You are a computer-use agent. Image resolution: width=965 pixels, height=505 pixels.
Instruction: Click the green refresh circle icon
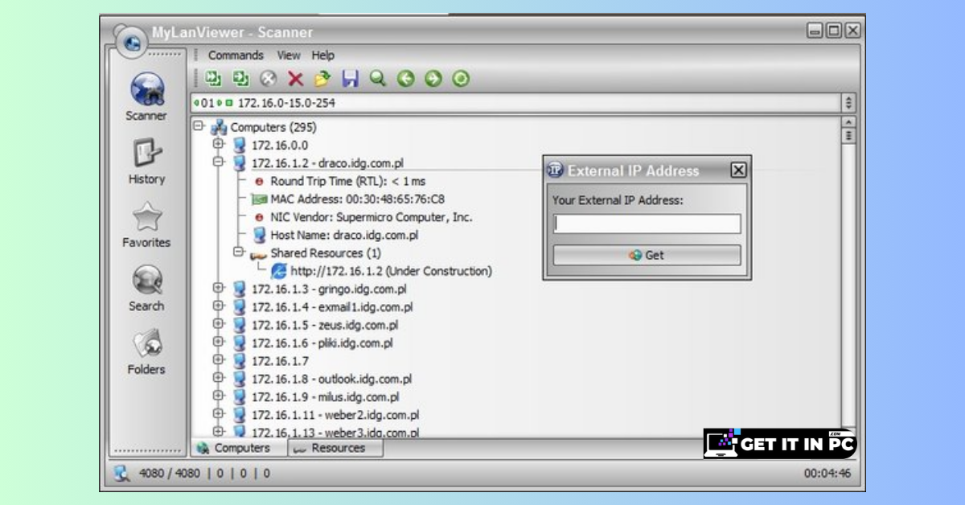click(460, 78)
